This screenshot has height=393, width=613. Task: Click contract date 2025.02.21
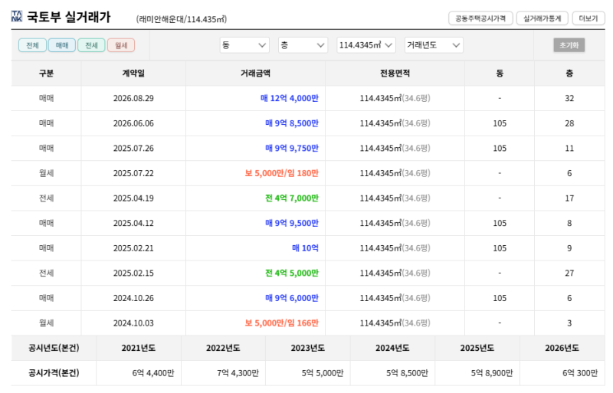(133, 248)
